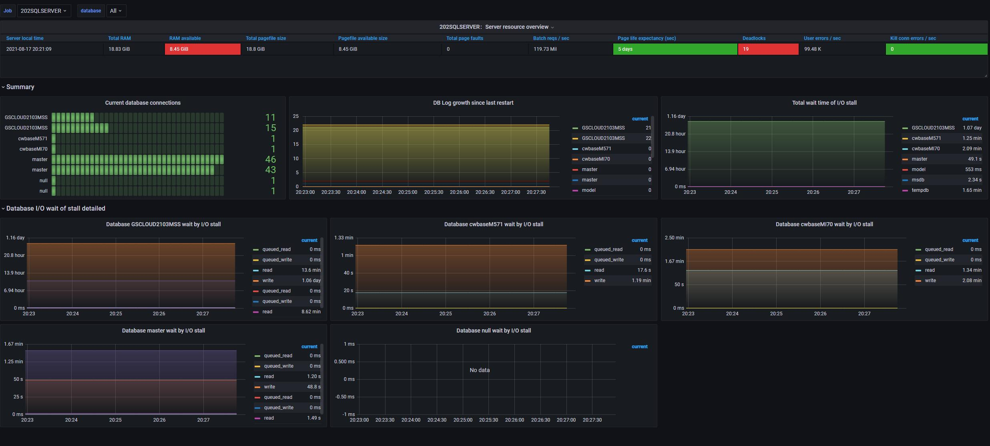
Task: Click orange write swatch in cwbaseM571 legend
Action: point(587,281)
